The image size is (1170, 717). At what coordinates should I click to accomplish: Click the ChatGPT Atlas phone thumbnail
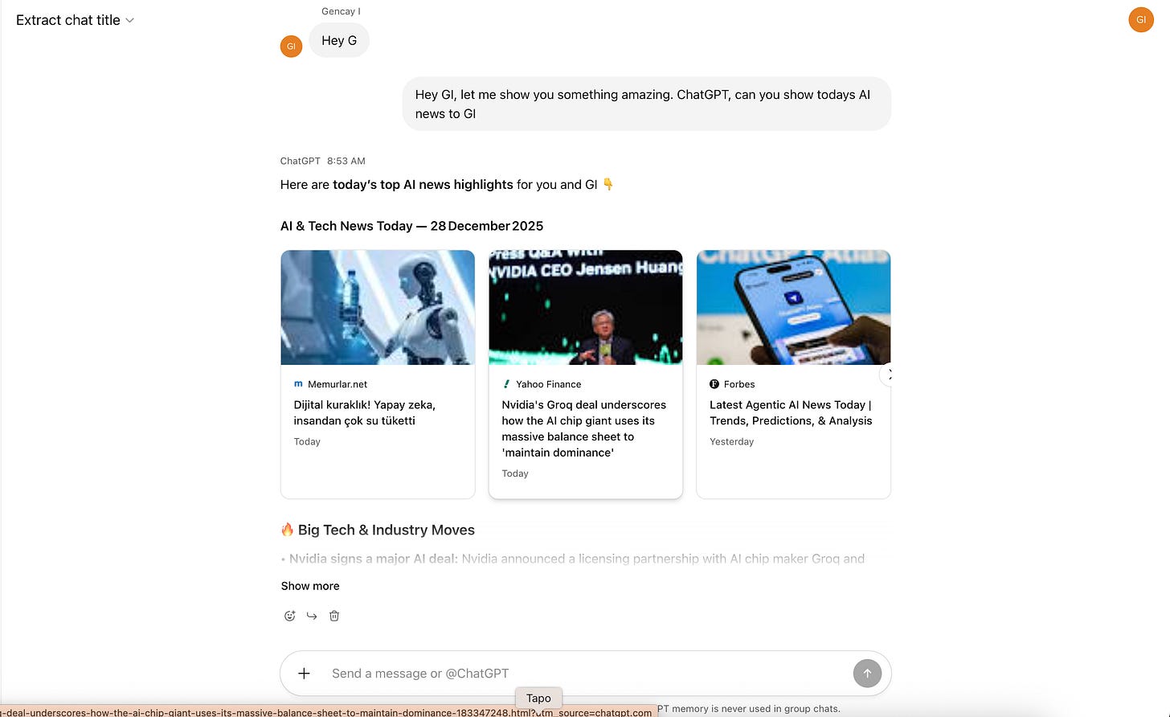point(794,307)
